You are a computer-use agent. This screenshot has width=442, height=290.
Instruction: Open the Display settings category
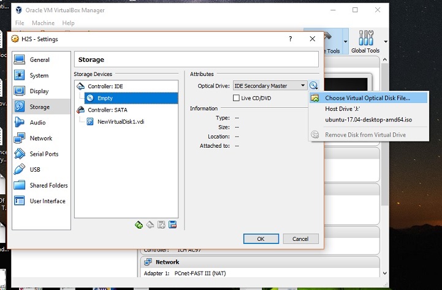tap(41, 91)
